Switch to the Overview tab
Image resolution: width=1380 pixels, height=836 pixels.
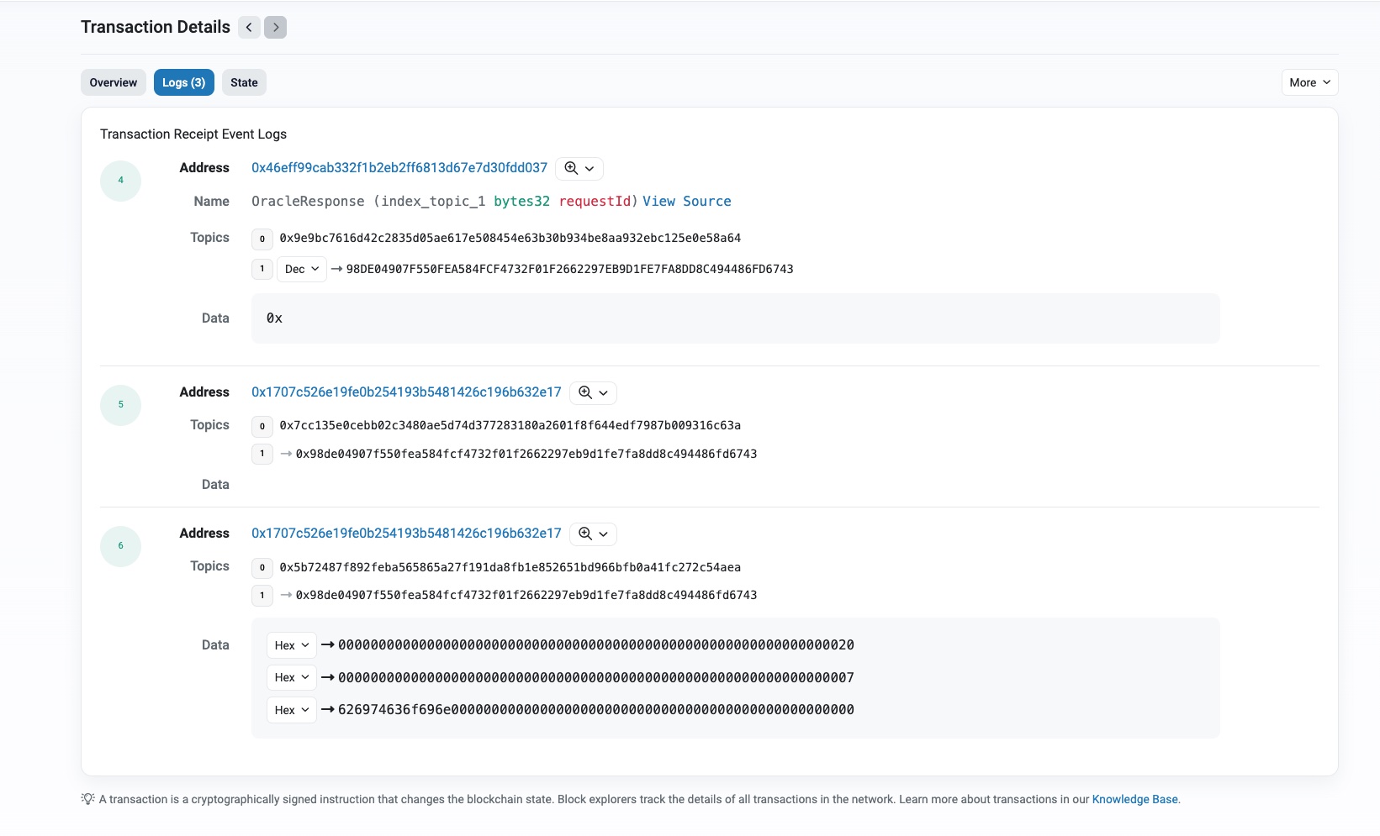(114, 82)
